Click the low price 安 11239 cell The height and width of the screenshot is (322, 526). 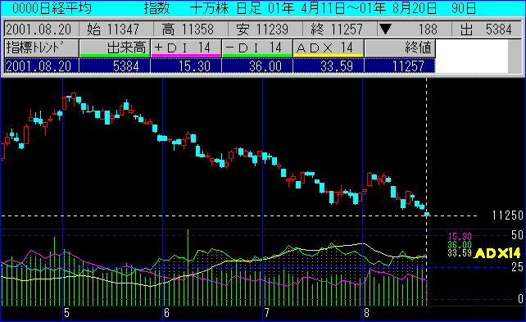pos(265,29)
